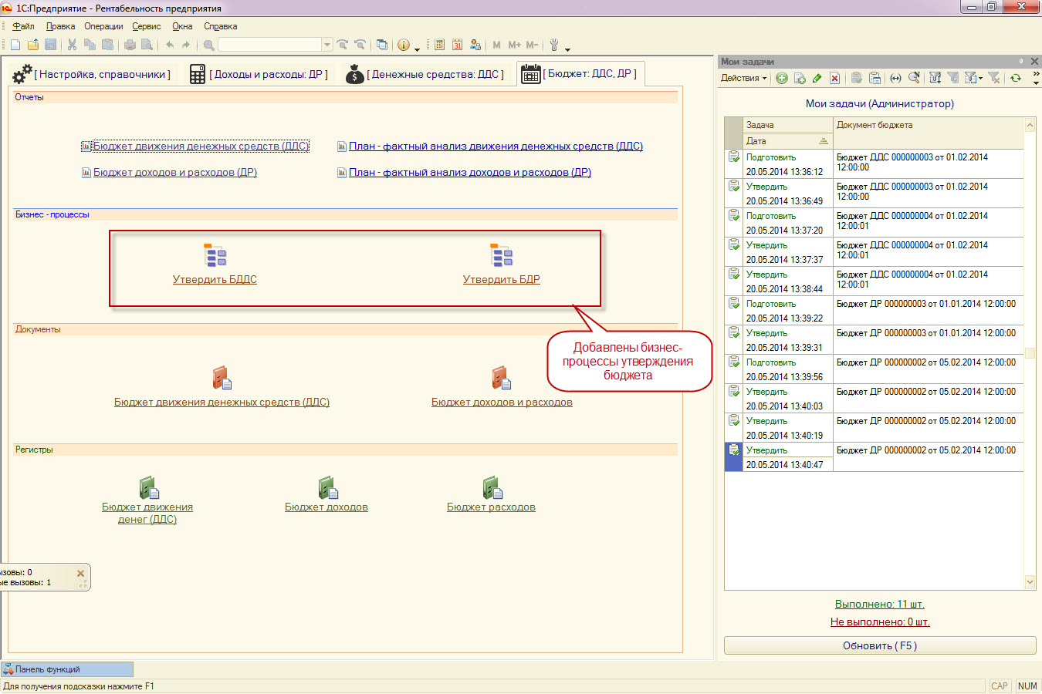This screenshot has height=694, width=1042.
Task: Switch to Денежные средства: ДДС tab
Action: 425,74
